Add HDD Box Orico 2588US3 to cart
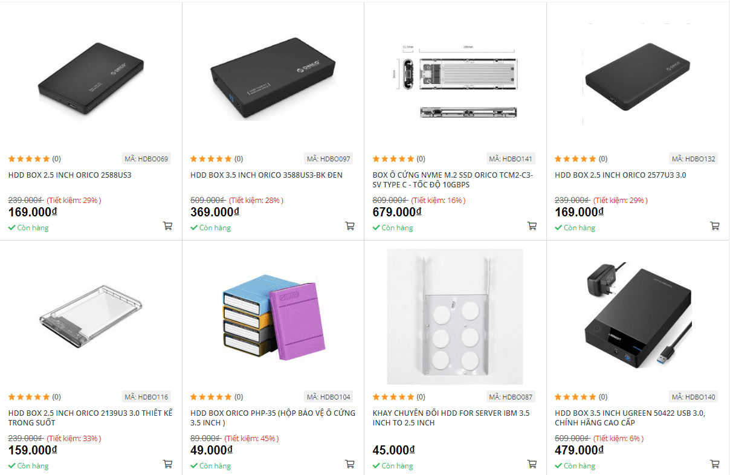The width and height of the screenshot is (730, 475). [167, 226]
